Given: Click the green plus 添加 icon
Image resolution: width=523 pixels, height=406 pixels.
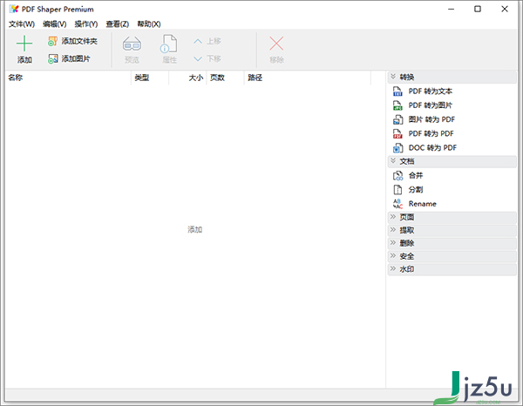Looking at the screenshot, I should (24, 44).
